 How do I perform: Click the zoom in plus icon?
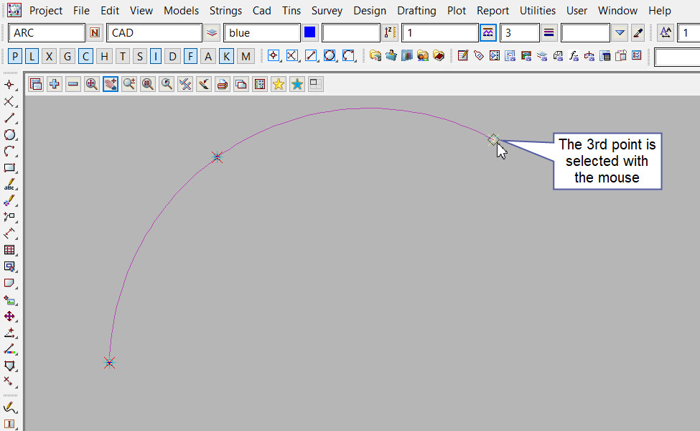55,84
